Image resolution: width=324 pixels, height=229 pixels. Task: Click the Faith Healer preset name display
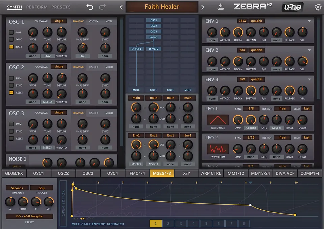point(162,7)
